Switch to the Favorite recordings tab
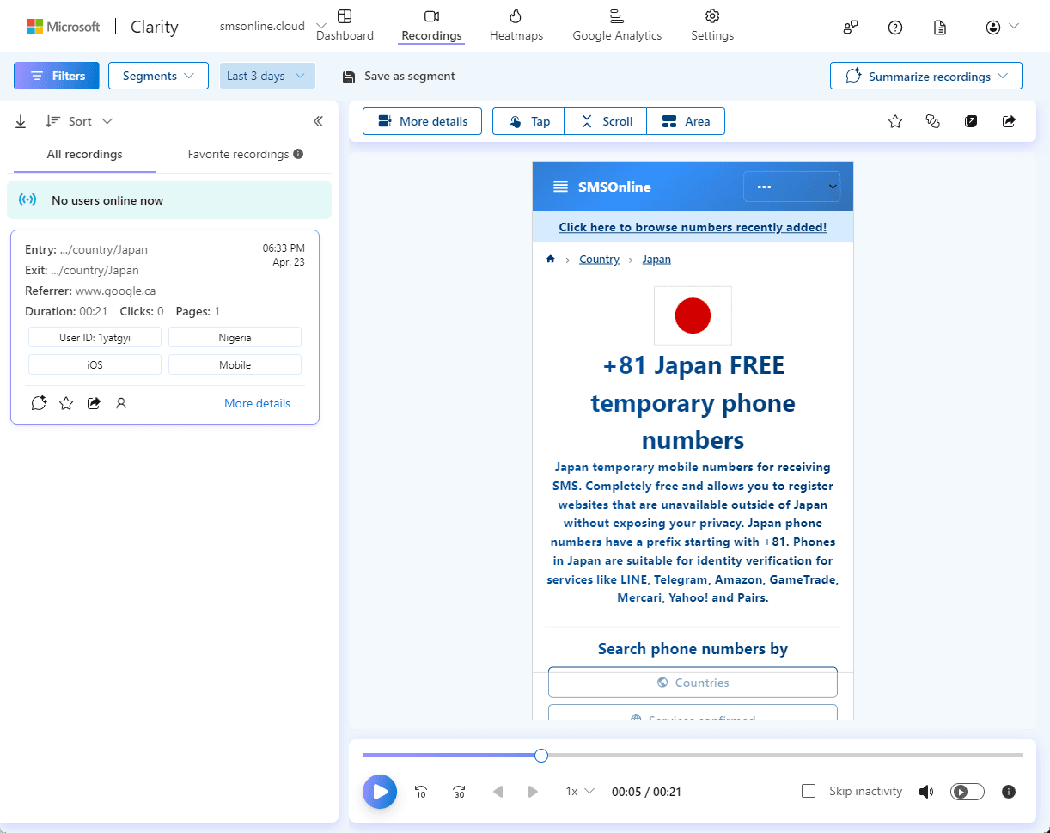This screenshot has width=1050, height=833. [238, 155]
